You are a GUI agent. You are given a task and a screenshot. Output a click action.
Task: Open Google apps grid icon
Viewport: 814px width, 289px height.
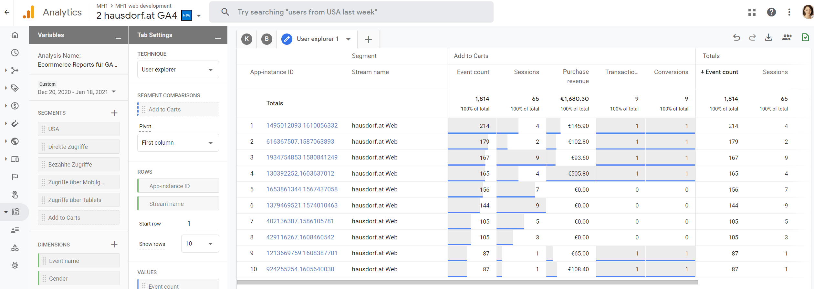pyautogui.click(x=752, y=12)
